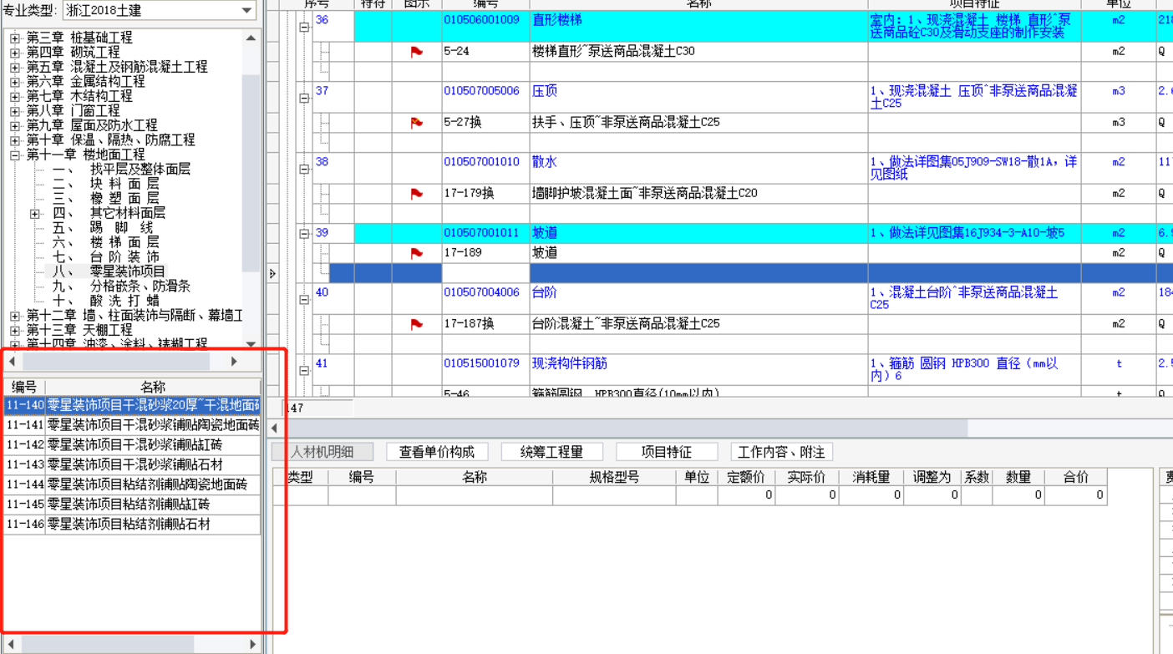
Task: Select 第十三章 天棚工程 chapter
Action: 79,330
